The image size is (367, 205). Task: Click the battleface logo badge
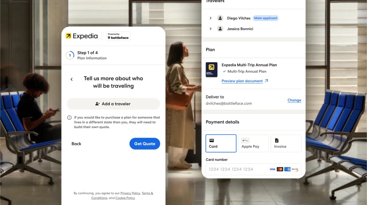[x=117, y=36]
